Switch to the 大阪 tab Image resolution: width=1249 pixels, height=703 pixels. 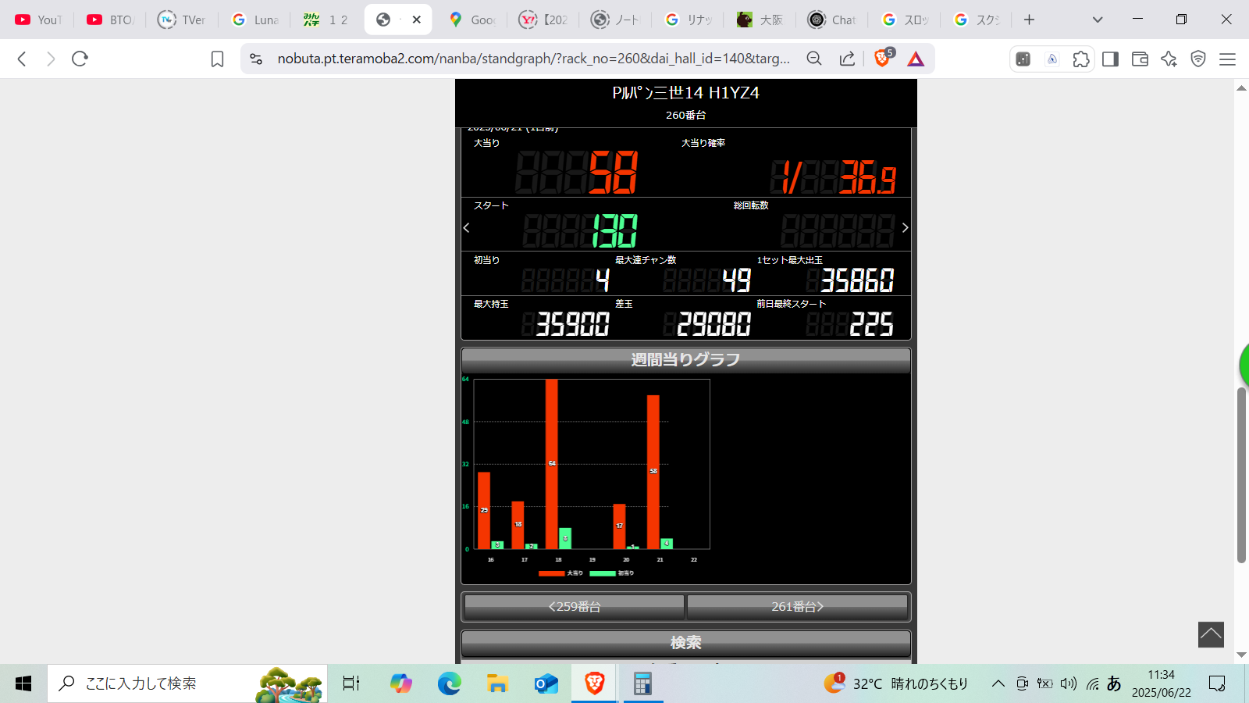click(x=760, y=20)
